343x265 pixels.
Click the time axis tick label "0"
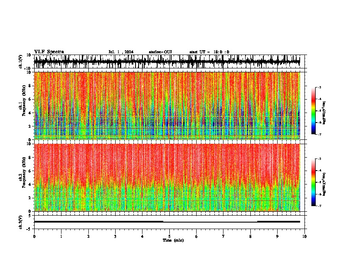point(34,236)
